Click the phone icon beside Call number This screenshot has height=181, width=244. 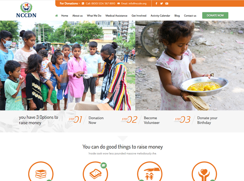83,3
